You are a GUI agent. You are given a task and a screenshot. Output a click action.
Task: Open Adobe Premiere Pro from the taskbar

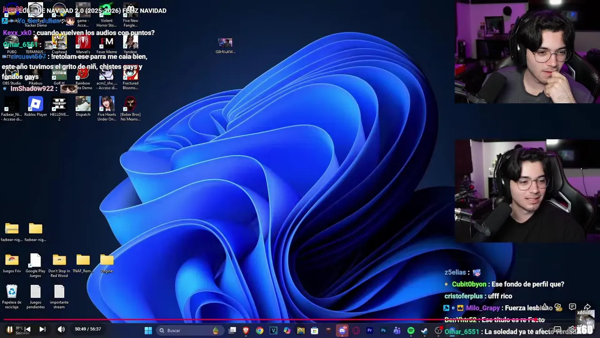coord(369,330)
